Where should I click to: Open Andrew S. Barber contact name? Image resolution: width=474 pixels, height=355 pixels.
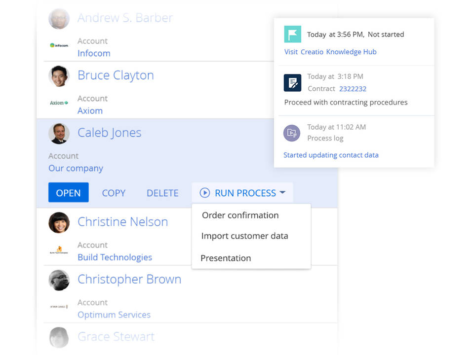pyautogui.click(x=125, y=18)
